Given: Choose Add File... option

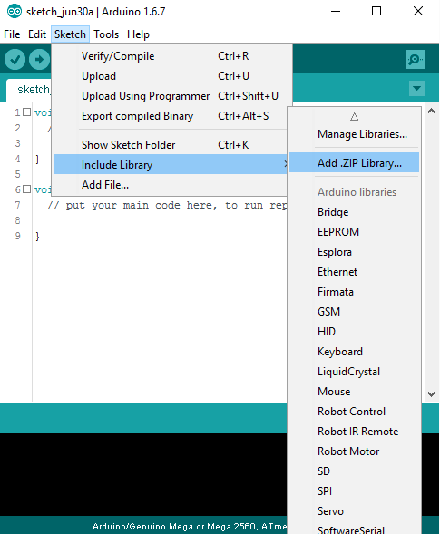Looking at the screenshot, I should pyautogui.click(x=170, y=185).
